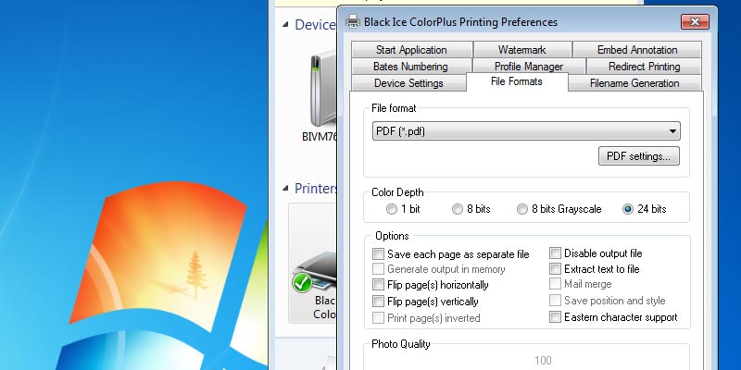Go to Filename Generation tab
This screenshot has width=741, height=370.
[634, 83]
